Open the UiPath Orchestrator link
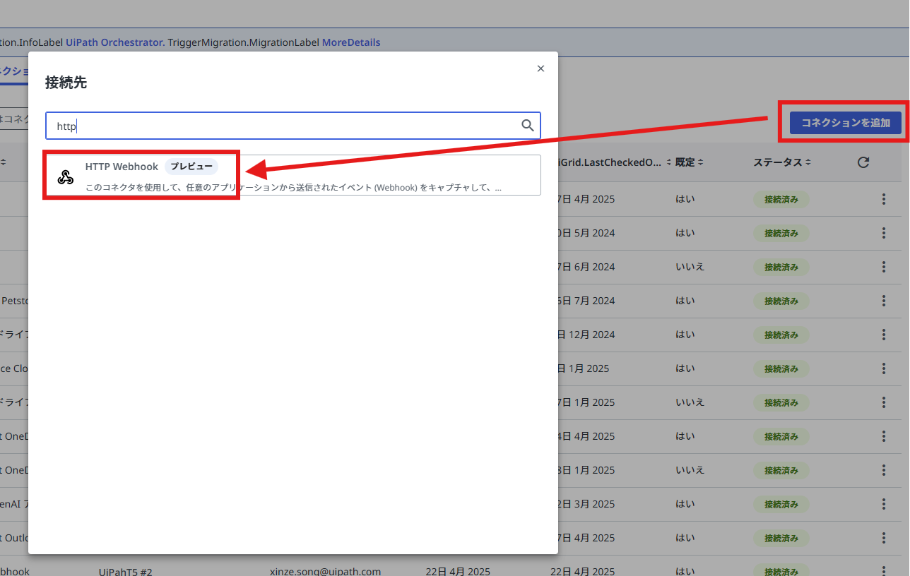The image size is (910, 576). pyautogui.click(x=114, y=42)
